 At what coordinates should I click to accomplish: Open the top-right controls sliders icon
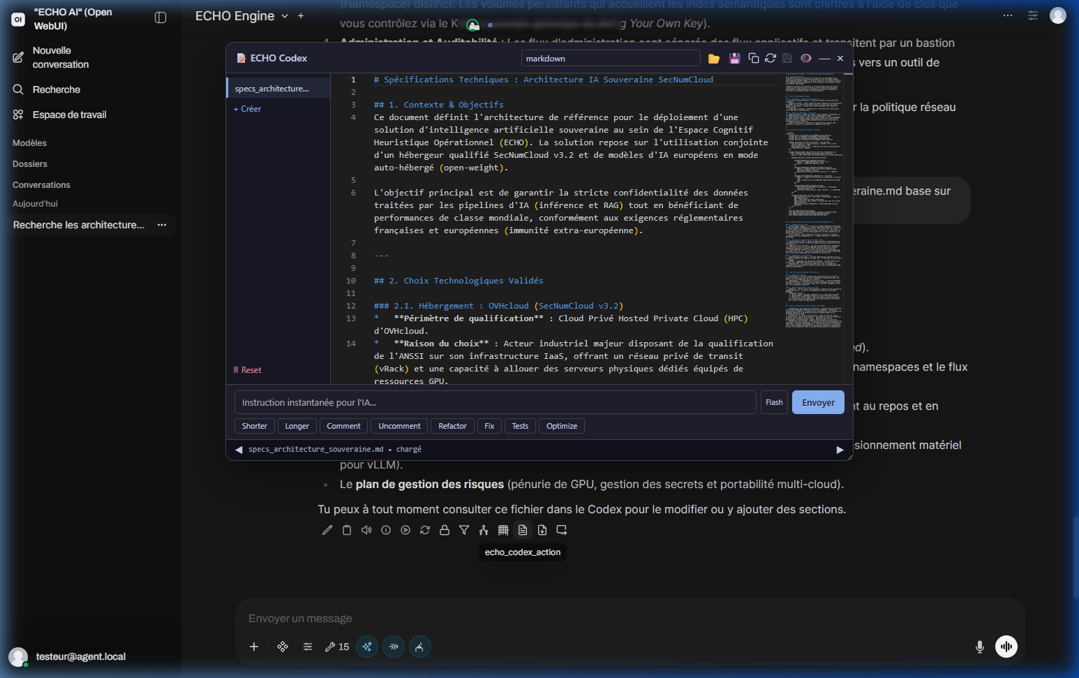1033,15
